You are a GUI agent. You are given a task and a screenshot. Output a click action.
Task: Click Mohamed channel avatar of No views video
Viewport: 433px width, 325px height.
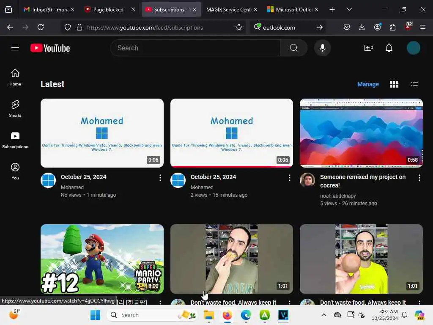pos(48,180)
